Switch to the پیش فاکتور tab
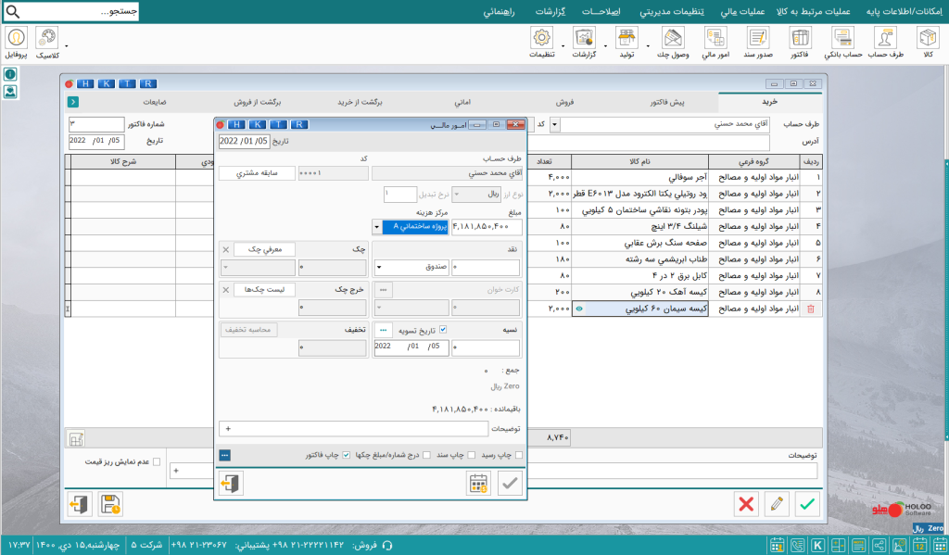Image resolution: width=949 pixels, height=555 pixels. coord(667,102)
